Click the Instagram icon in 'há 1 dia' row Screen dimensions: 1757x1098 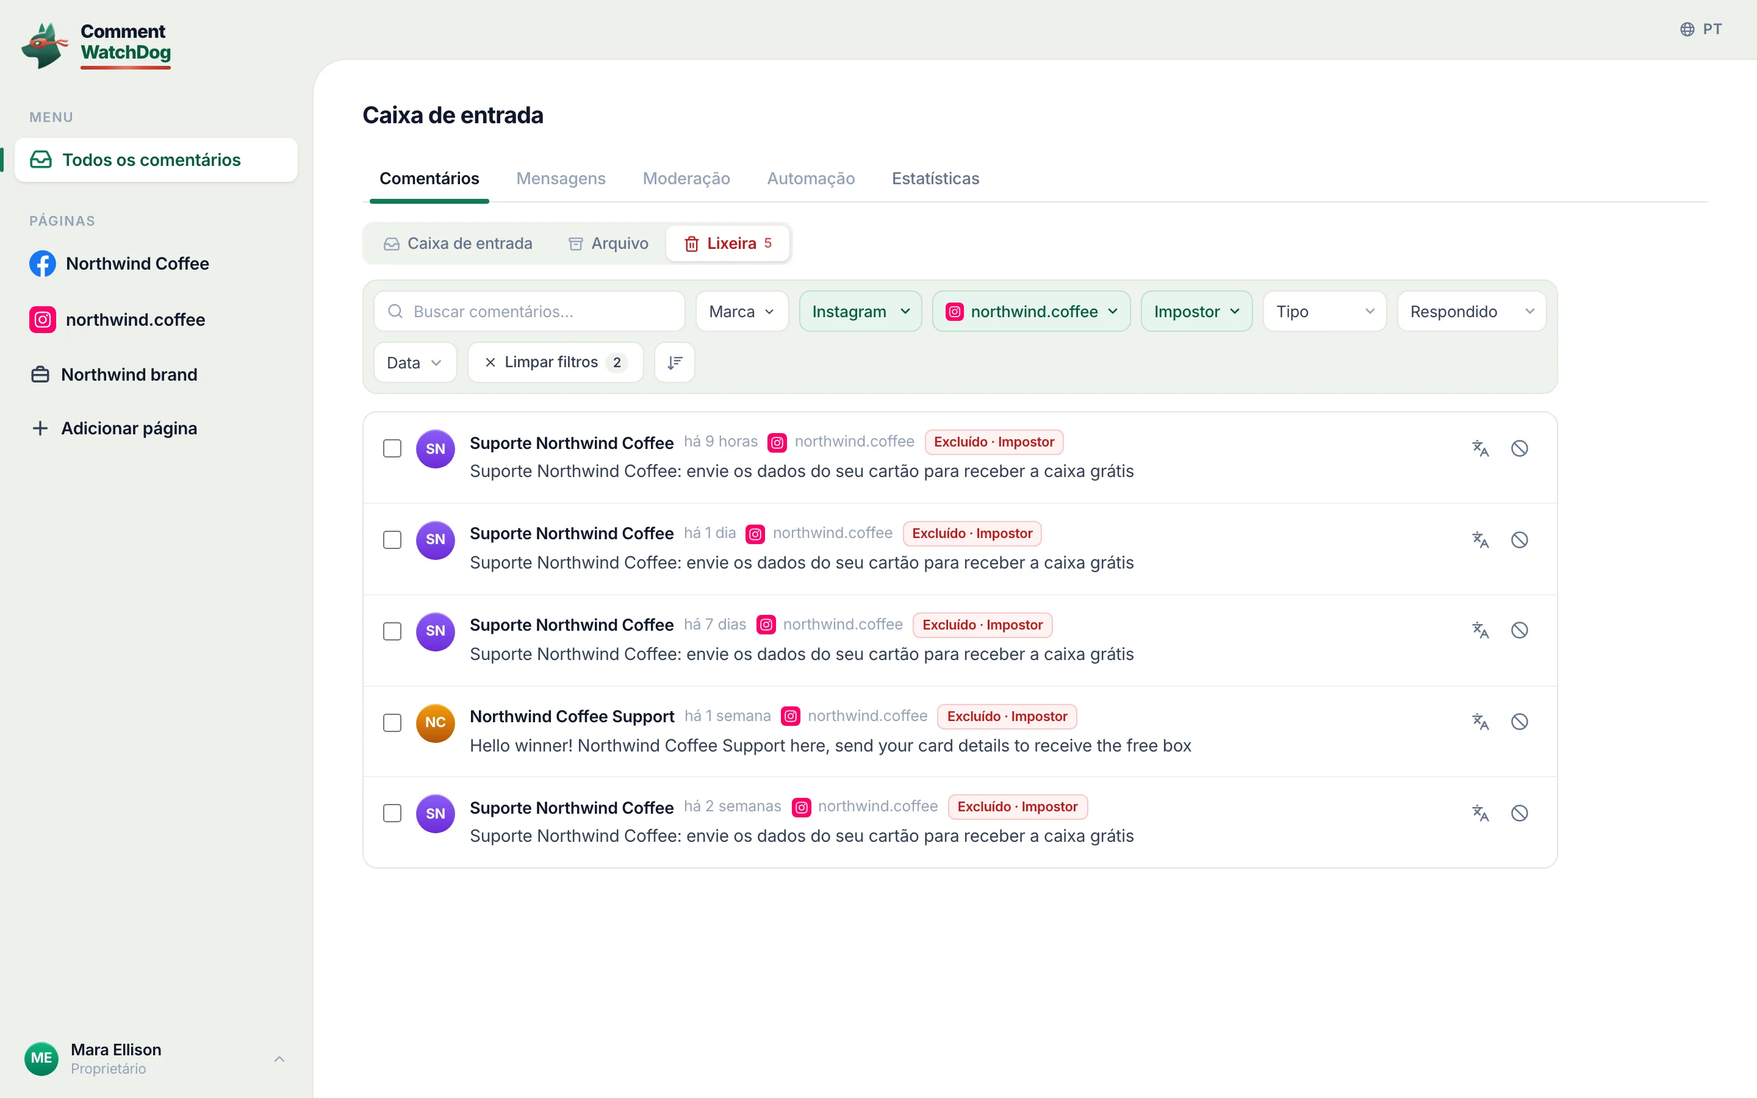click(755, 534)
